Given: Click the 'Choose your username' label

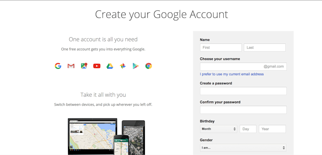Looking at the screenshot, I should pos(220,59).
